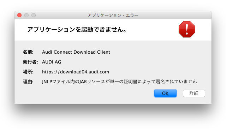This screenshot has width=226, height=132.
Task: Close the dialog with red button
Action: 19,15
